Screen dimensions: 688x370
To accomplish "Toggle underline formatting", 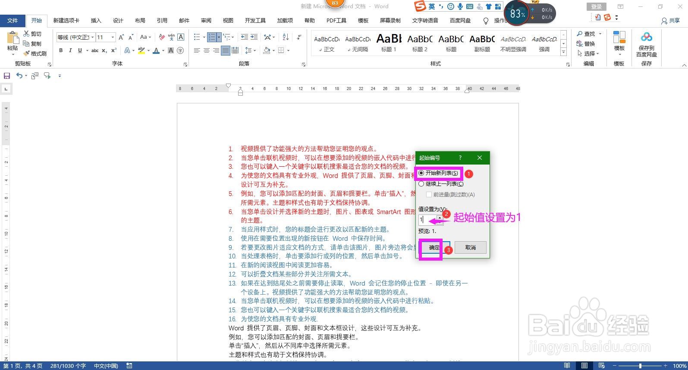I will [80, 50].
